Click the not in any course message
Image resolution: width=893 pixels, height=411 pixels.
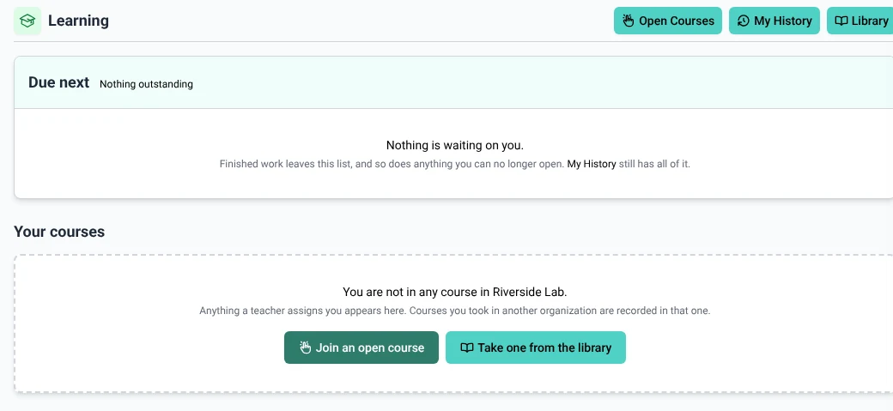pos(454,292)
